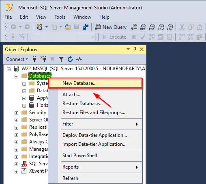Toggle the Object Explorer auto-hide pin

click(135, 49)
